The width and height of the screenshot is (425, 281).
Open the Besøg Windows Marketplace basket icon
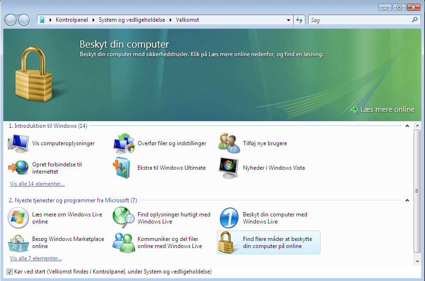(x=19, y=242)
